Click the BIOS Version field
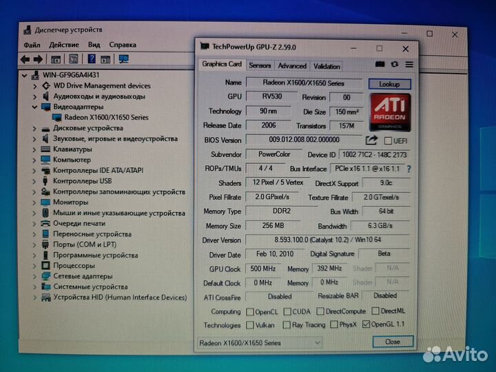496x372 pixels. tap(304, 140)
